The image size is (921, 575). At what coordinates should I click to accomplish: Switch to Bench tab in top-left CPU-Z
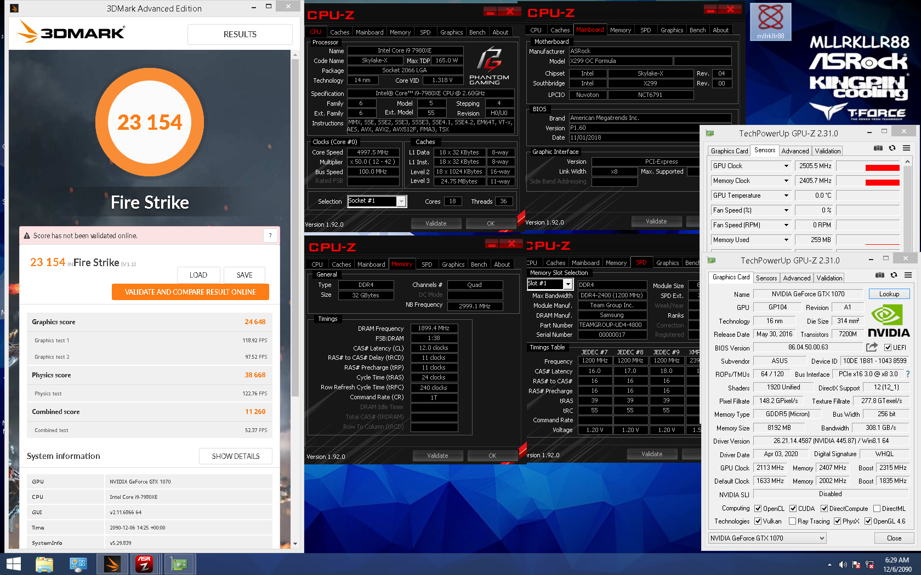click(x=477, y=32)
